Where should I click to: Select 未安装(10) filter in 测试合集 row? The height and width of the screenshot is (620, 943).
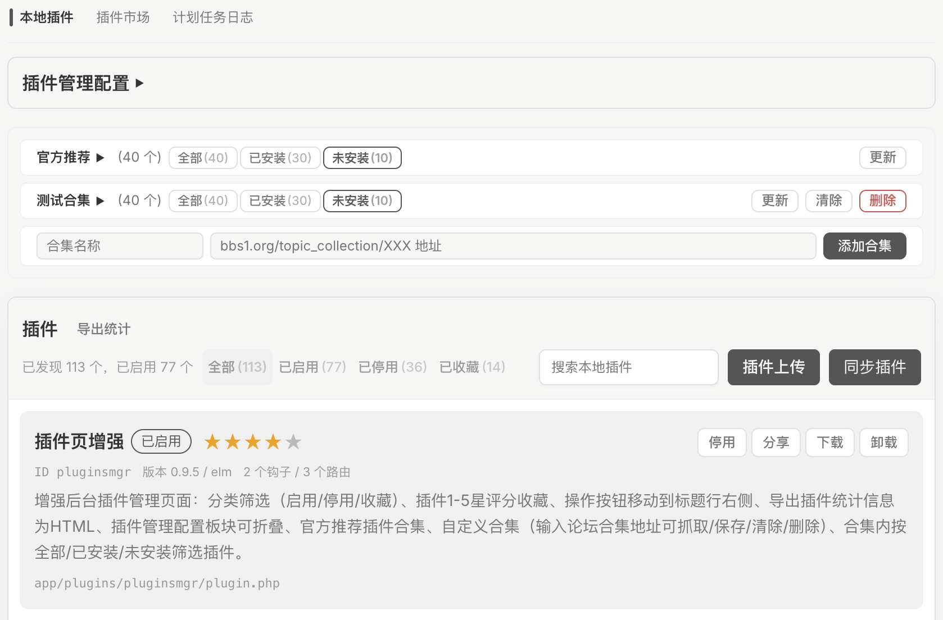point(362,200)
